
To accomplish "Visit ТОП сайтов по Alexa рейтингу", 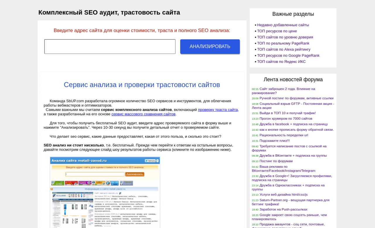I will click(284, 49).
